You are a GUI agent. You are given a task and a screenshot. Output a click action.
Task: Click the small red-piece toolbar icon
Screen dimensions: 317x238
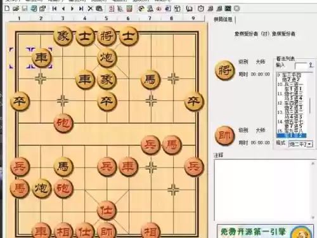159,9
